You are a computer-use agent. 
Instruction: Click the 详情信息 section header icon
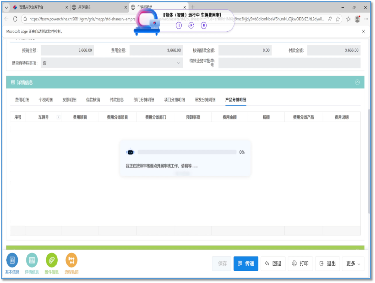coord(13,82)
